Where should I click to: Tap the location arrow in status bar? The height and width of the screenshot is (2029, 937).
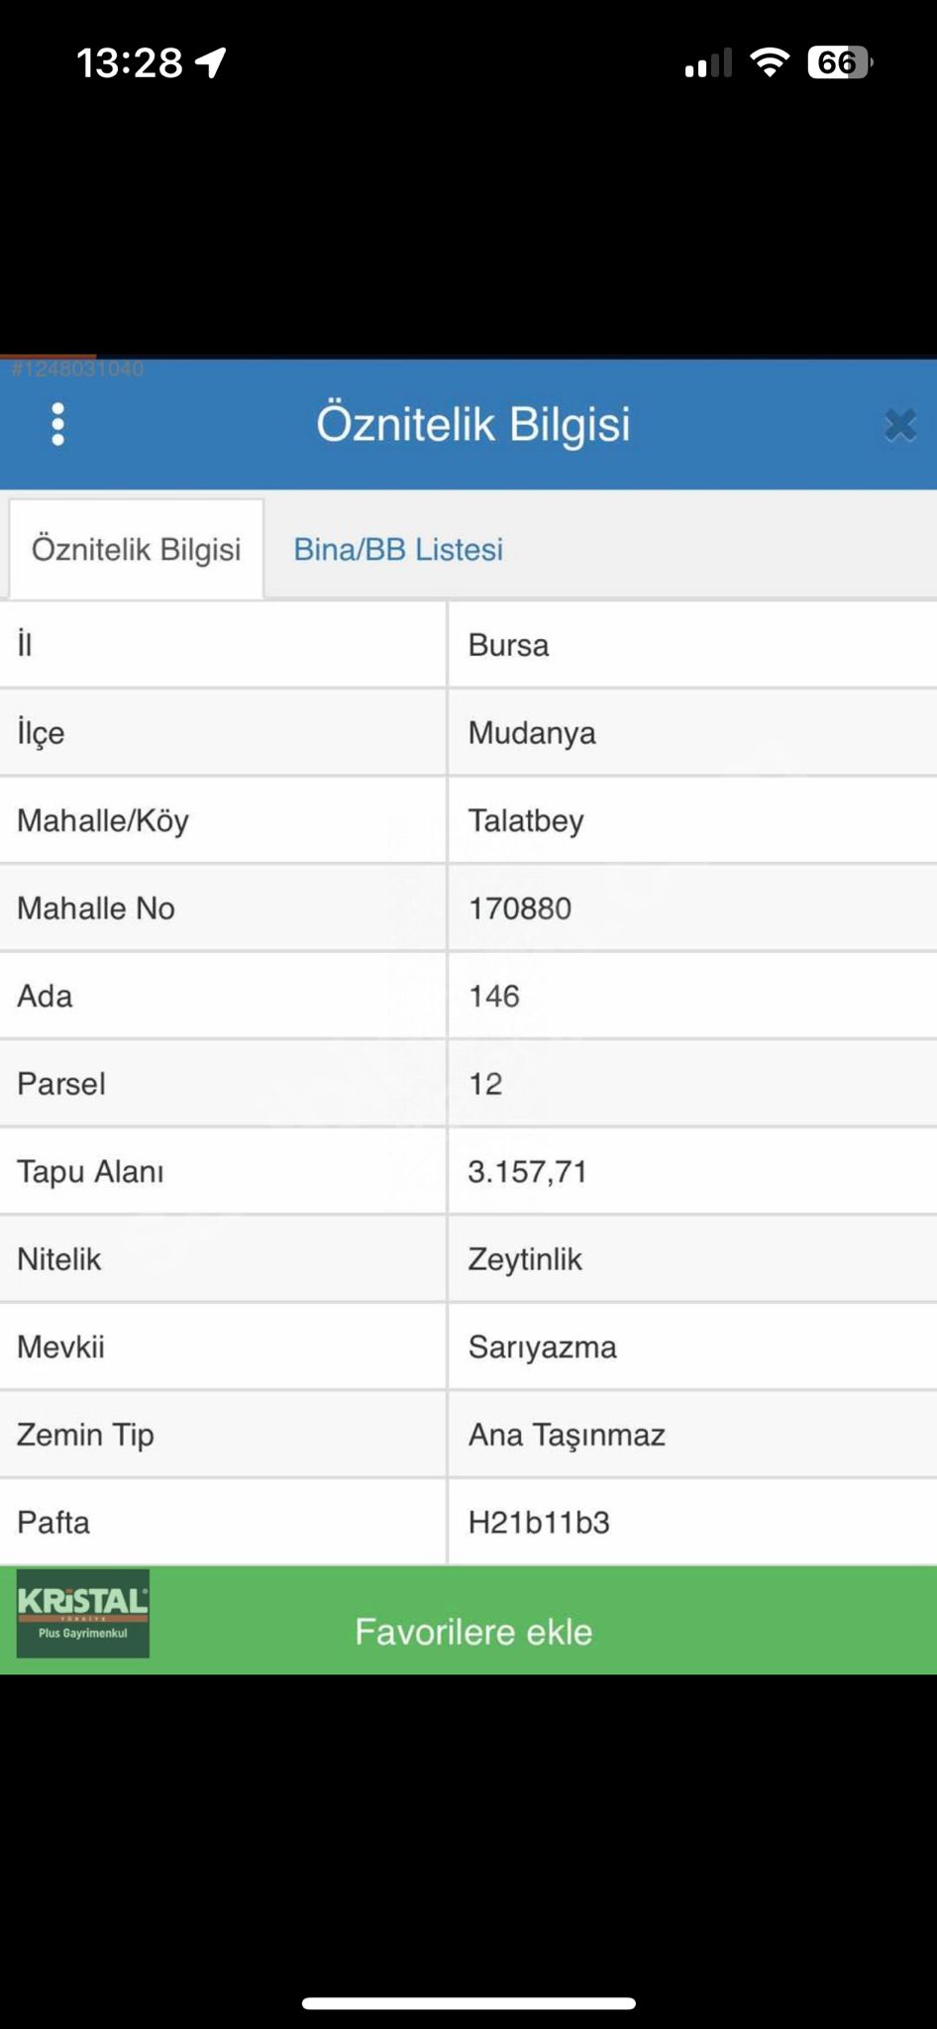211,62
